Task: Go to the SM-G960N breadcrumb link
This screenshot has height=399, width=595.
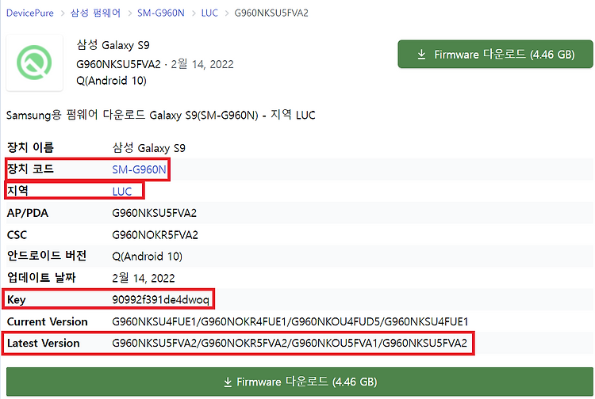Action: click(161, 13)
